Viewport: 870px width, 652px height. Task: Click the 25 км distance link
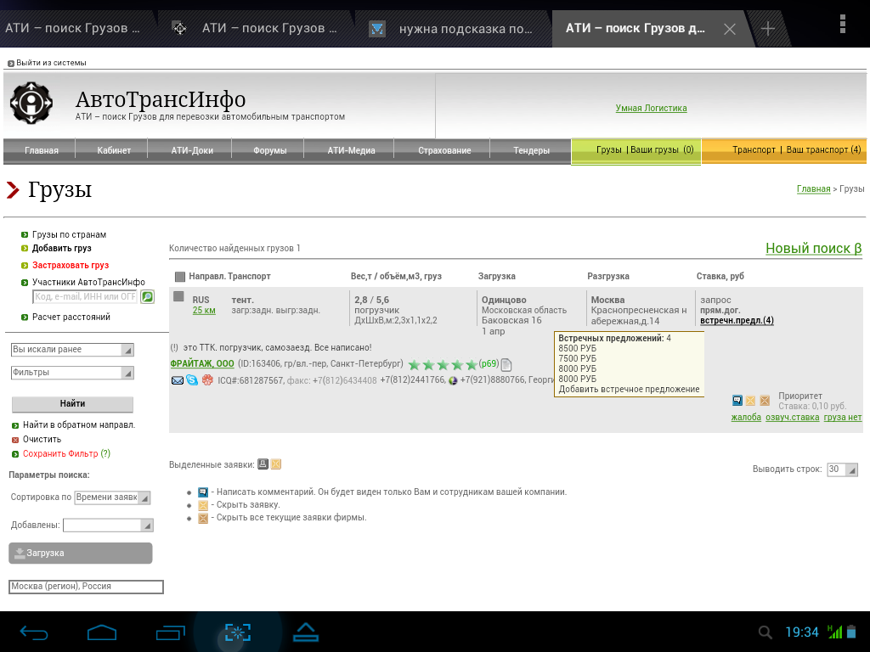tap(204, 311)
